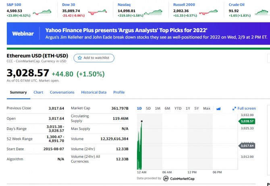Image resolution: width=270 pixels, height=186 pixels.
Task: Open the Crude Oil sparkline chart
Action: point(262,12)
